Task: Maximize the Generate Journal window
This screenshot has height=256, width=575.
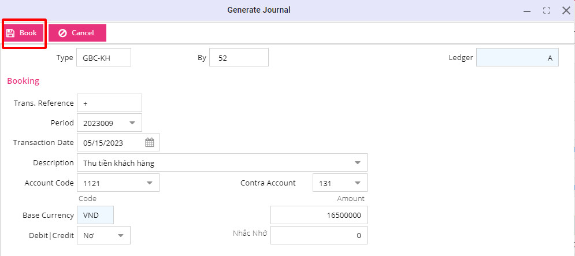Action: click(546, 10)
